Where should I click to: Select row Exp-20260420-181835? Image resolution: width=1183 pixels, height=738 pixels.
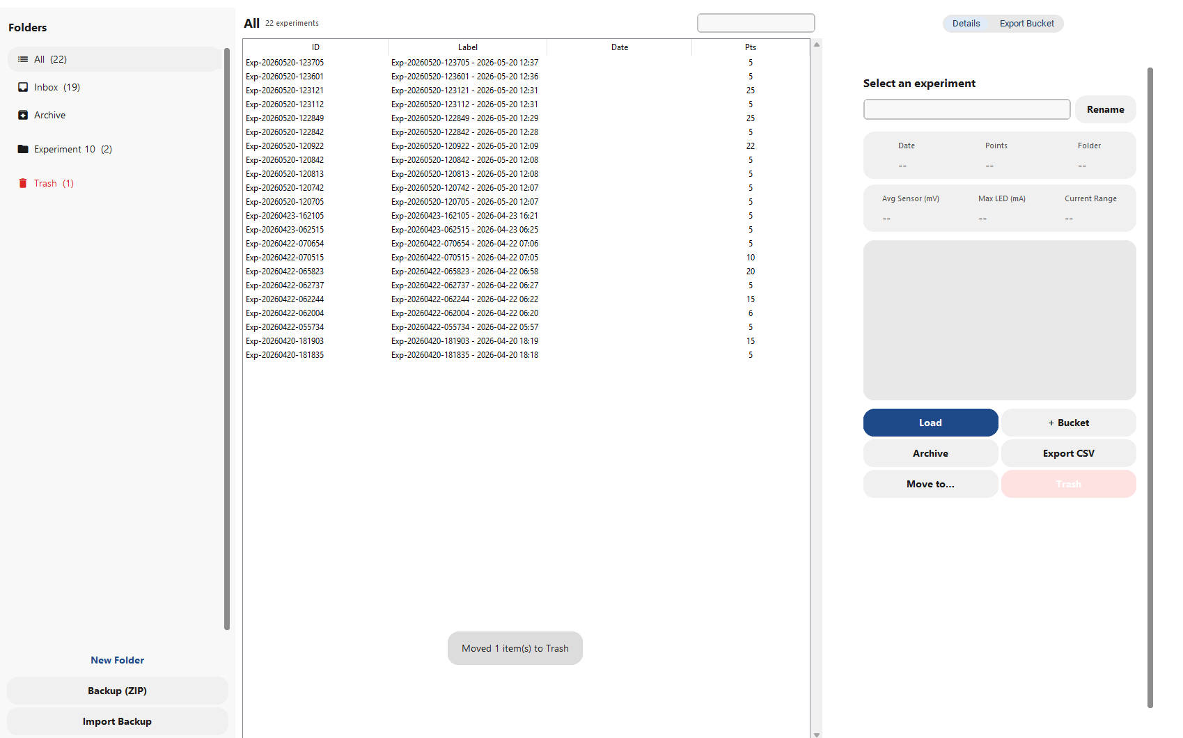point(526,355)
